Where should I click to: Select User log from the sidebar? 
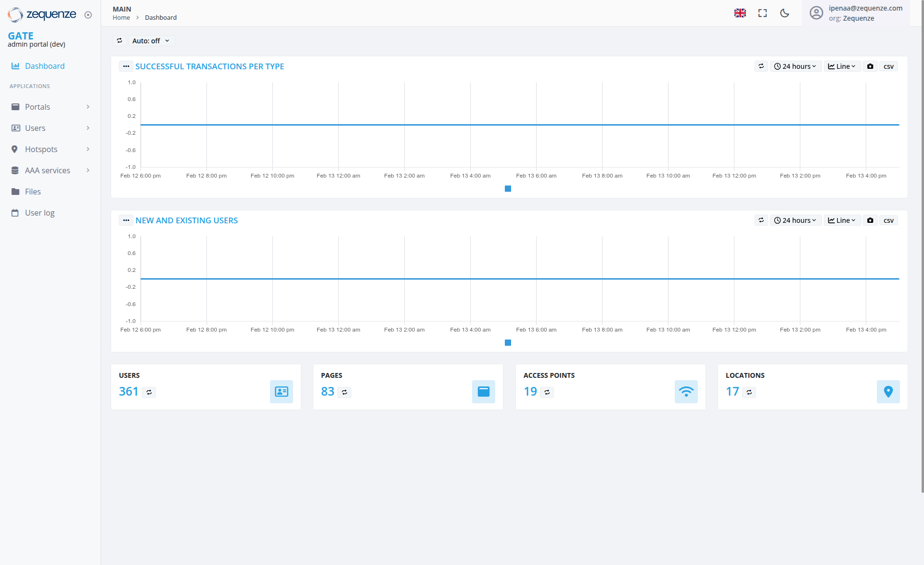[x=39, y=212]
